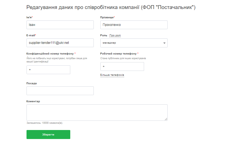Click the Коментар textarea resize handle
This screenshot has height=148, width=231.
click(x=166, y=119)
